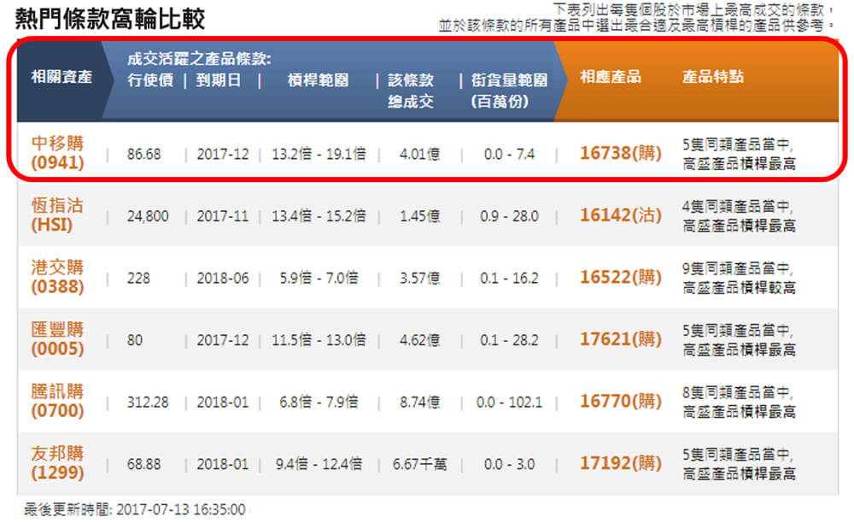
Task: Click total turnover 1.45億
Action: pyautogui.click(x=419, y=216)
